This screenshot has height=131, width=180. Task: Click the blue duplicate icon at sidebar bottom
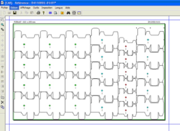(3, 107)
